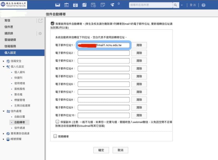The image size is (218, 160).
Task: Click the handshake icon in top toolbar
Action: pyautogui.click(x=112, y=5)
